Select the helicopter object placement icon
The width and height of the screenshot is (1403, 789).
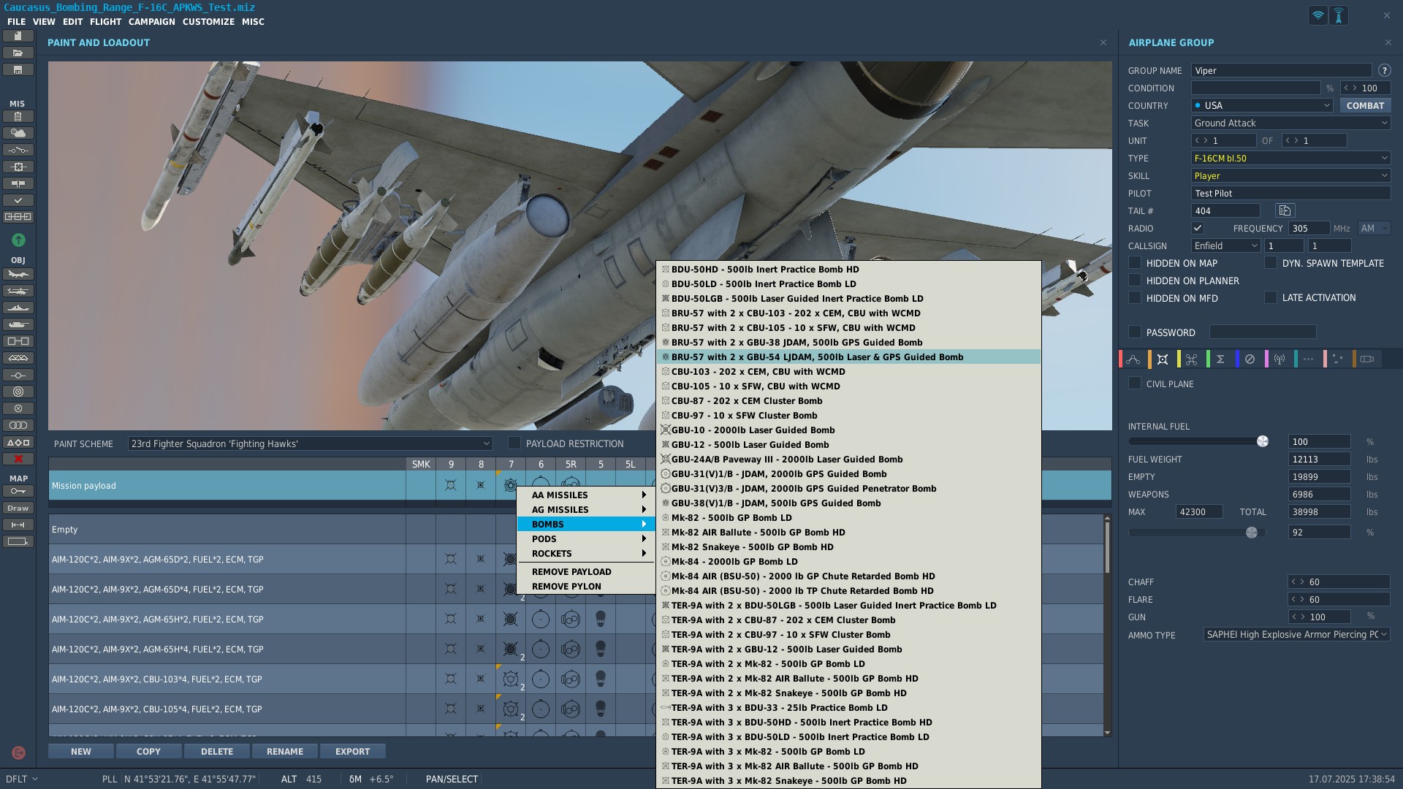(18, 291)
